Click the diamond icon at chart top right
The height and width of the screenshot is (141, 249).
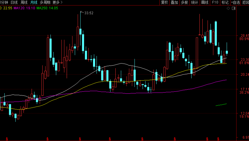click(228, 8)
